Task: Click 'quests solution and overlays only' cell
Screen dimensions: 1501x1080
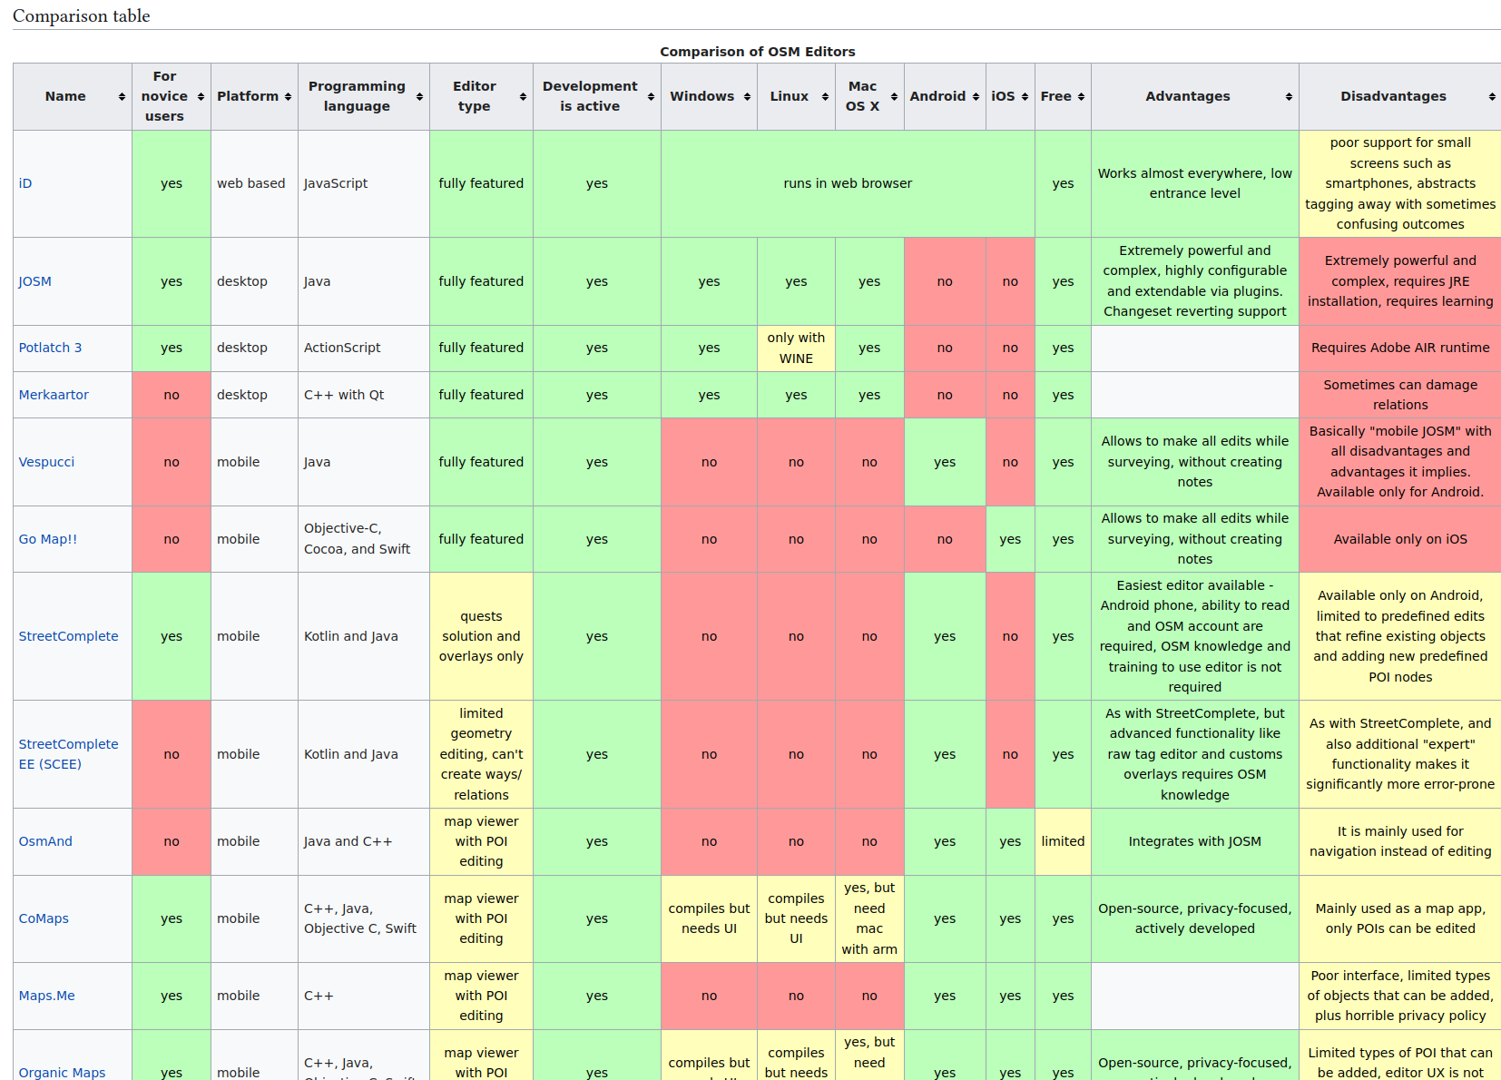Action: (481, 636)
